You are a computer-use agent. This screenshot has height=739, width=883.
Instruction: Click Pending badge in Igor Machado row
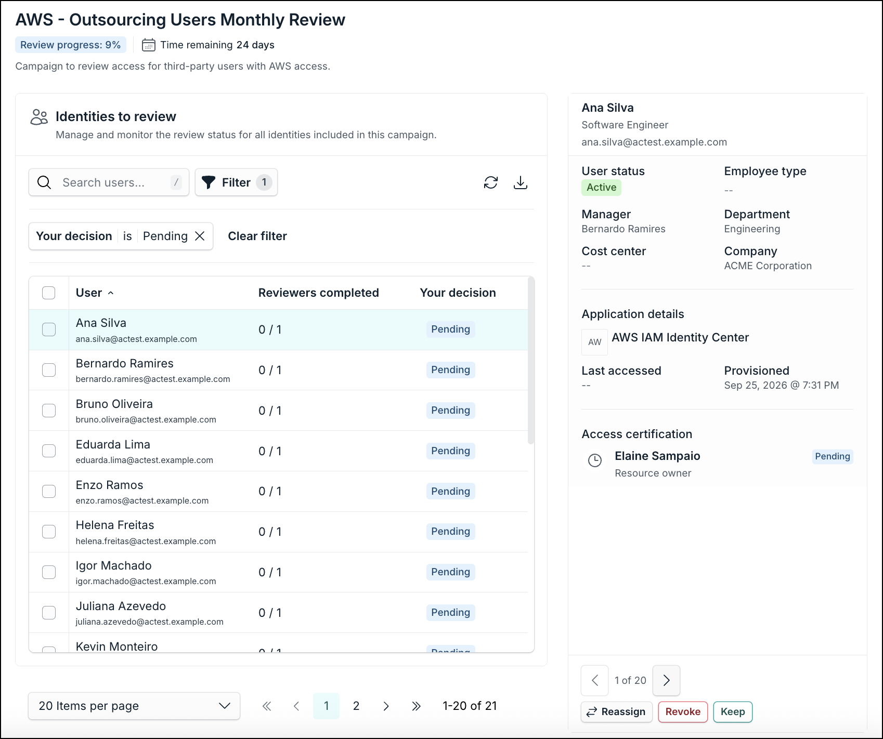(450, 572)
